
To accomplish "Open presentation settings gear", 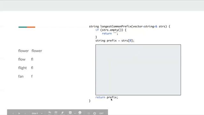I will [95, 113].
